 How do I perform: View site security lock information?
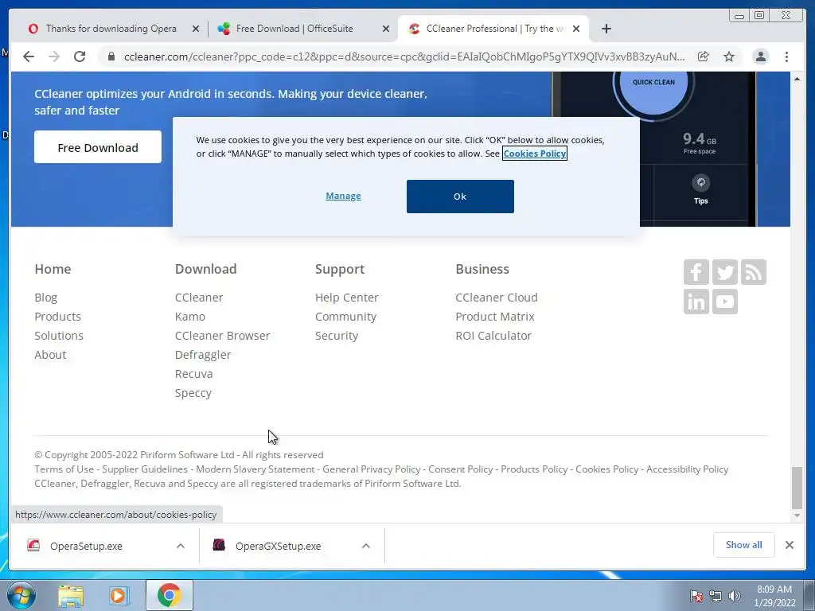point(111,56)
